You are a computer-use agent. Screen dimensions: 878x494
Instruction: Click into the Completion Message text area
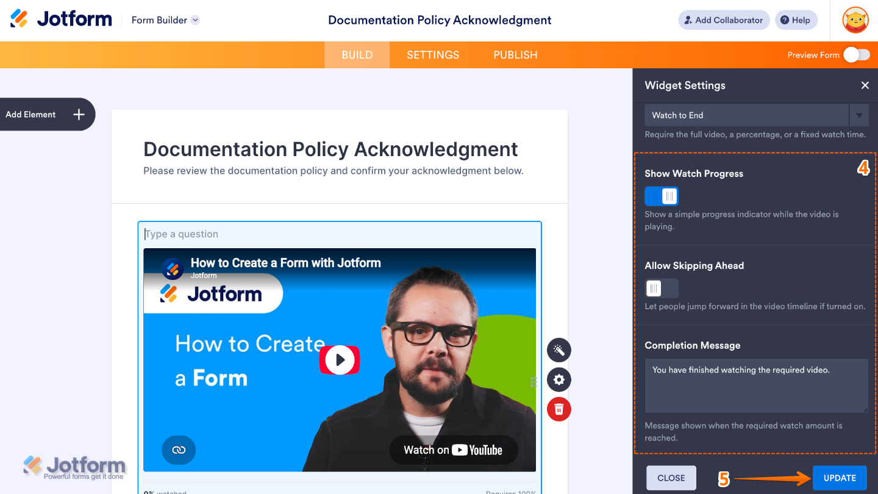(757, 386)
